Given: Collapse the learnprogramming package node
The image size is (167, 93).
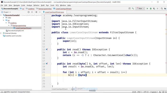Looking at the screenshot, I should (x=9, y=25).
